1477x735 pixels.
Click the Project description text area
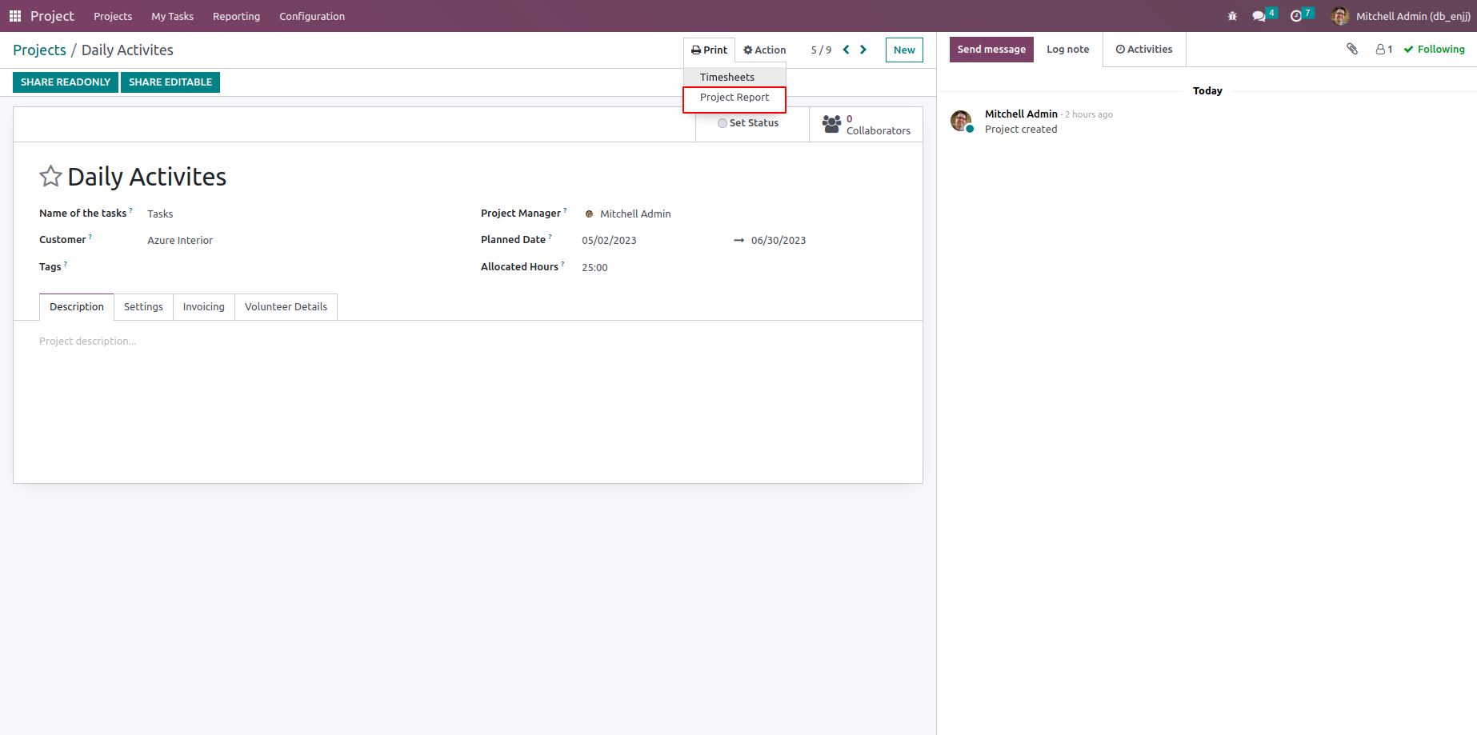(x=468, y=342)
